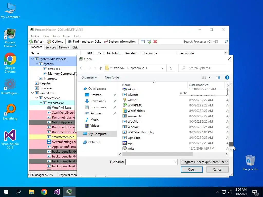
Task: Switch to the Disk tab
Action: click(75, 47)
